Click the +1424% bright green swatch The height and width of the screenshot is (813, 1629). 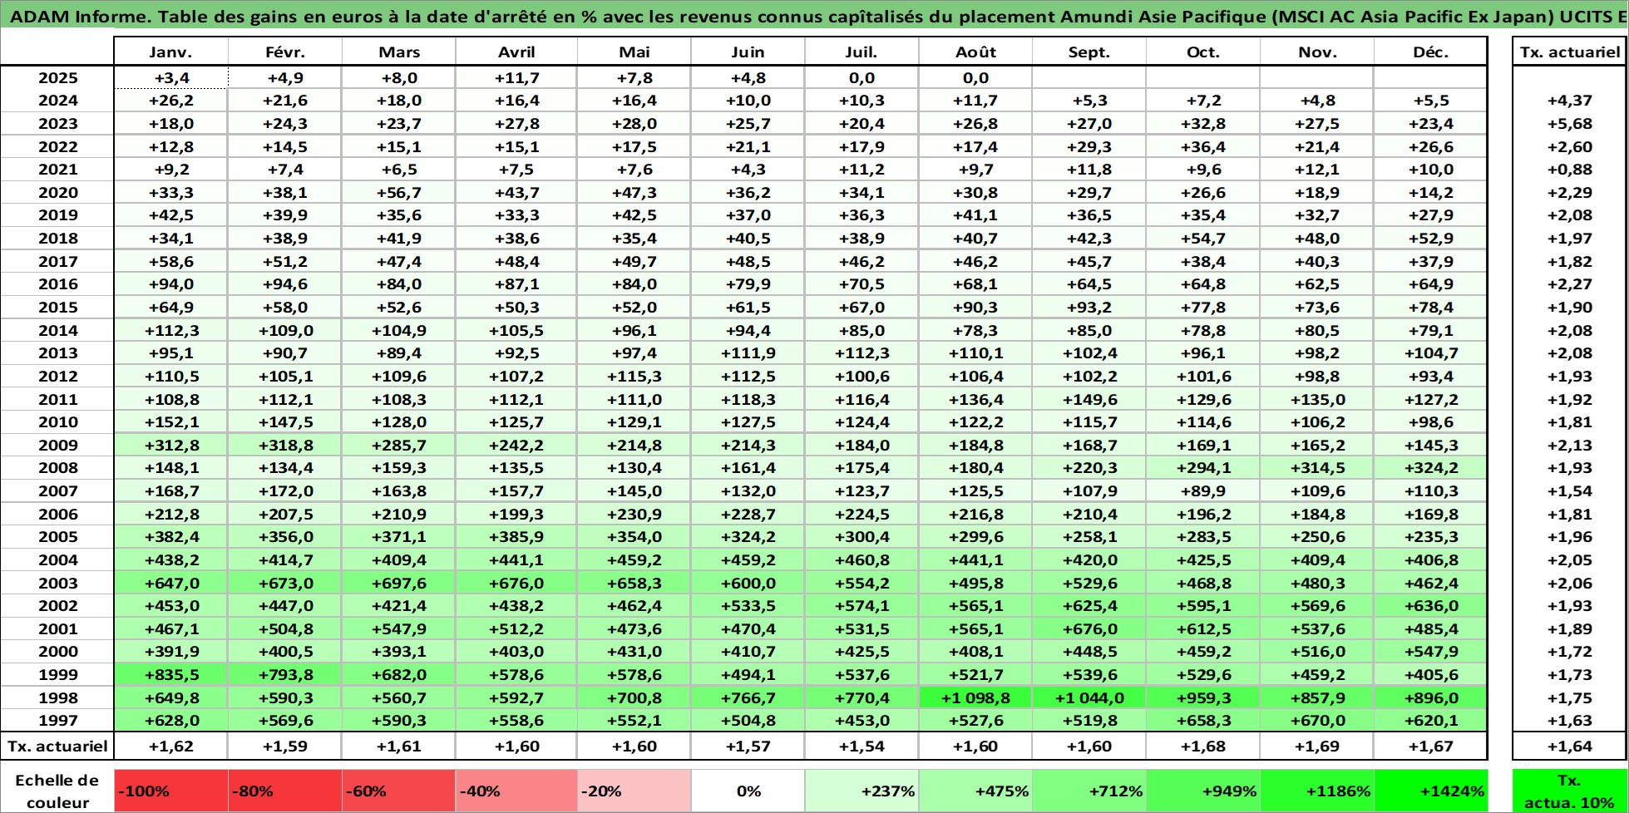(x=1430, y=791)
